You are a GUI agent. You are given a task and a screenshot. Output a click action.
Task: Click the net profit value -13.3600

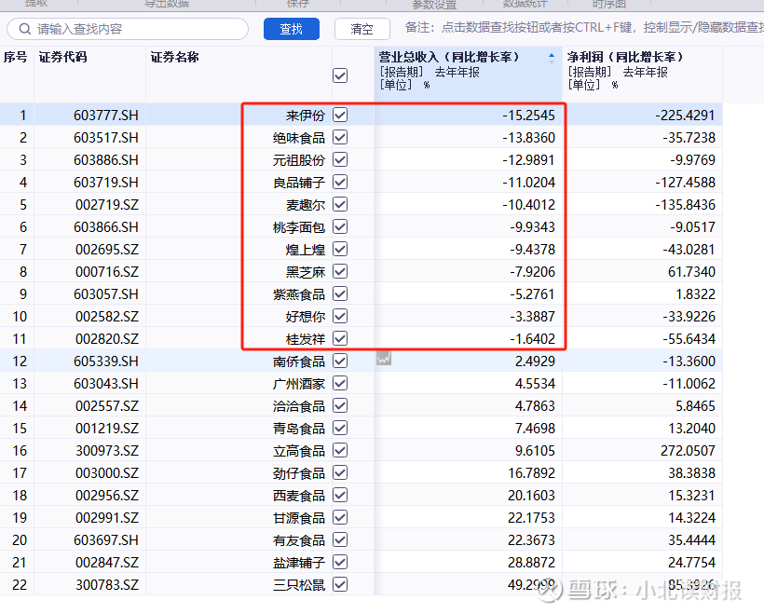click(689, 362)
